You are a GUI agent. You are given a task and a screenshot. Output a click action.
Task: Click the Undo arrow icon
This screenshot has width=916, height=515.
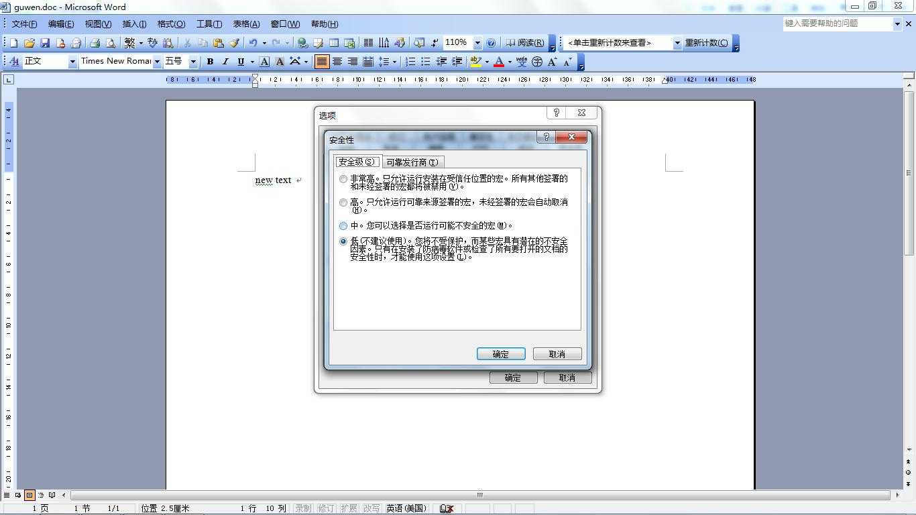pyautogui.click(x=253, y=43)
